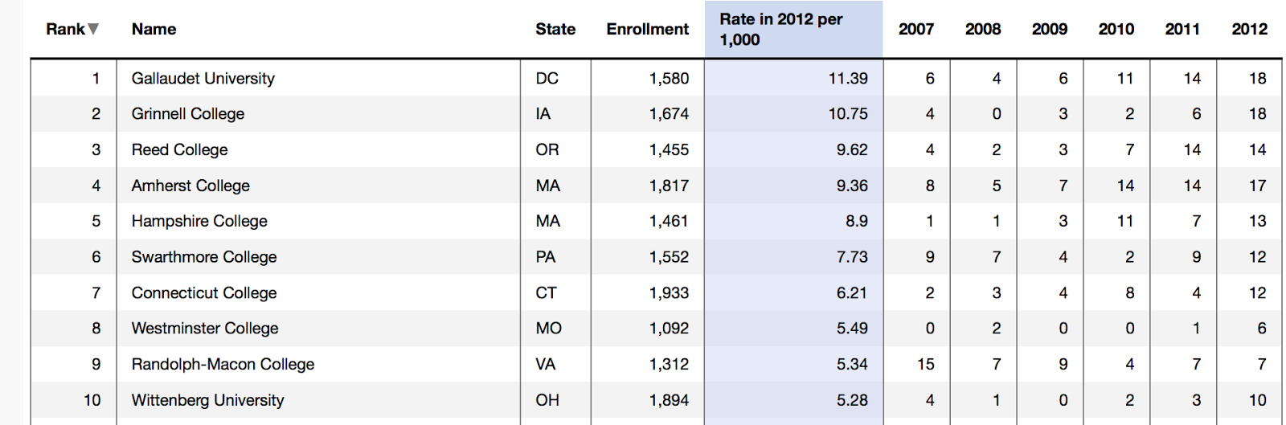The width and height of the screenshot is (1286, 425).
Task: Sort by the 2011 column header
Action: pyautogui.click(x=1182, y=29)
